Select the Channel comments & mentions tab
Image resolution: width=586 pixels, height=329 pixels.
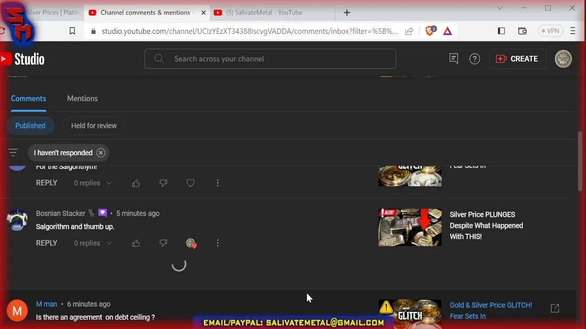[x=146, y=13]
